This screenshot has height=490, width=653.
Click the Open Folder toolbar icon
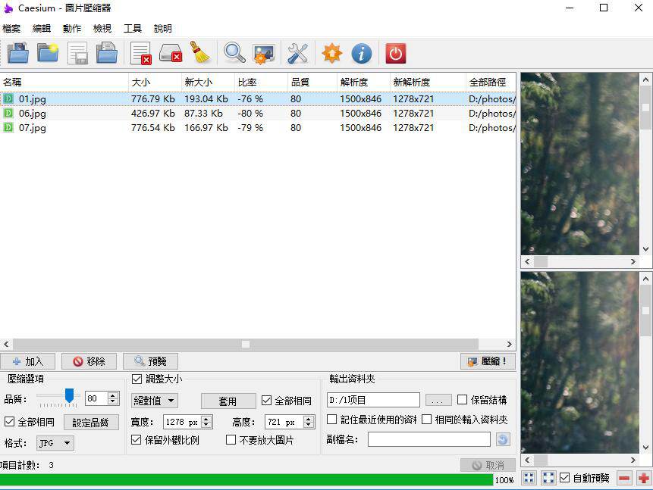48,53
